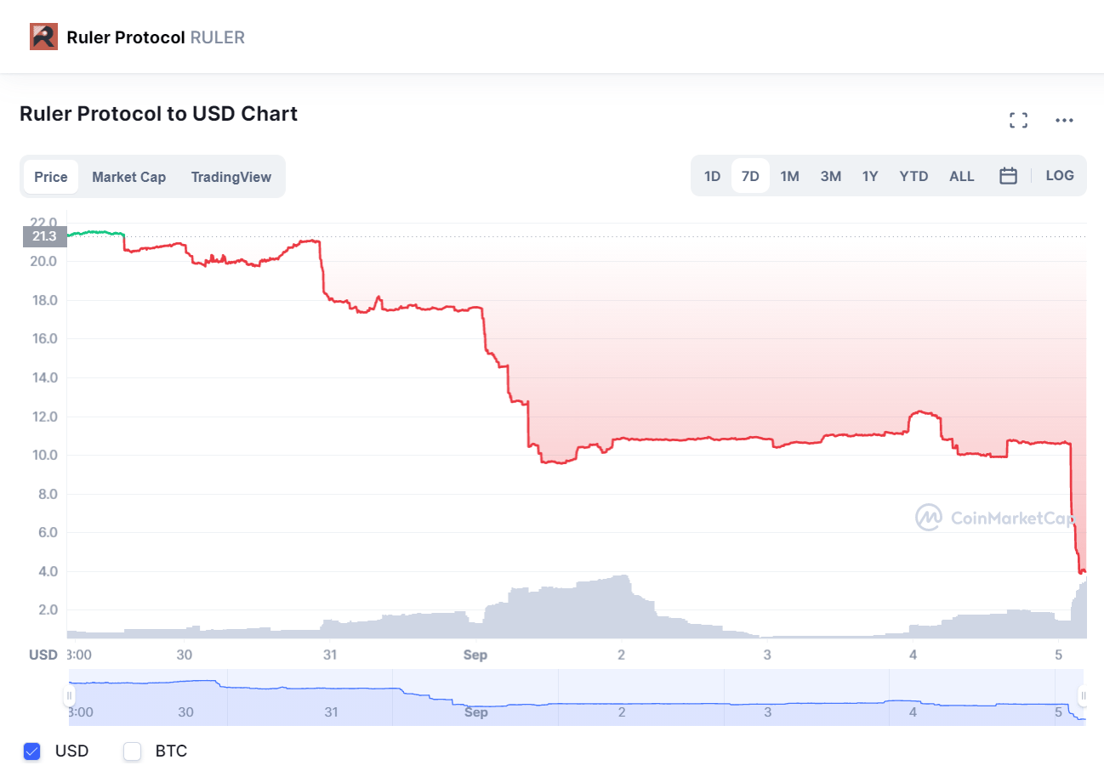Switch to the Market Cap tab
Image resolution: width=1104 pixels, height=771 pixels.
click(x=129, y=177)
